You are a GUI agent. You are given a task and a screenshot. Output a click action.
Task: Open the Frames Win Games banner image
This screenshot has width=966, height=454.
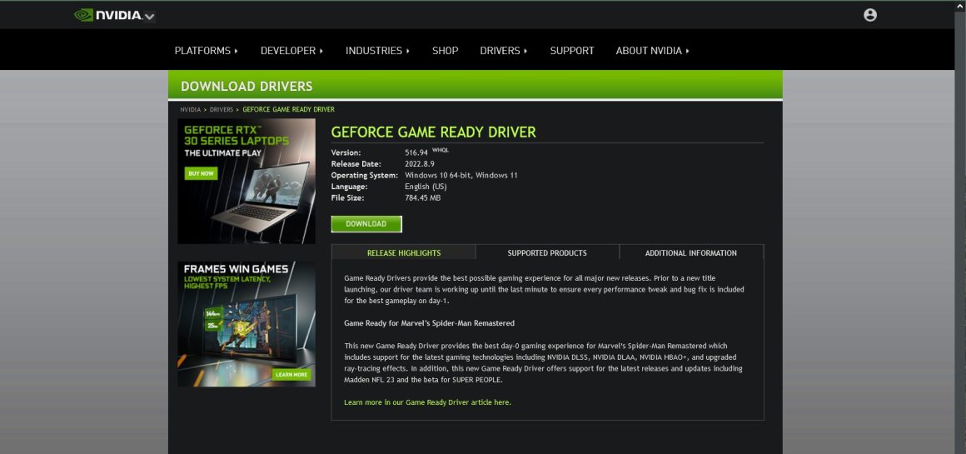pyautogui.click(x=246, y=324)
